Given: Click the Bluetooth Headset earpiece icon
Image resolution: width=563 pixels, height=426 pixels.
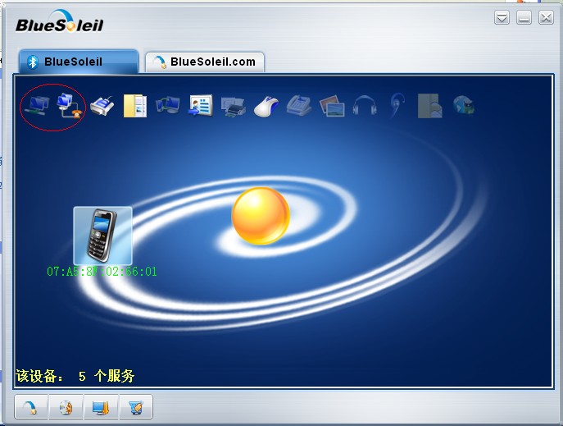Looking at the screenshot, I should click(397, 105).
